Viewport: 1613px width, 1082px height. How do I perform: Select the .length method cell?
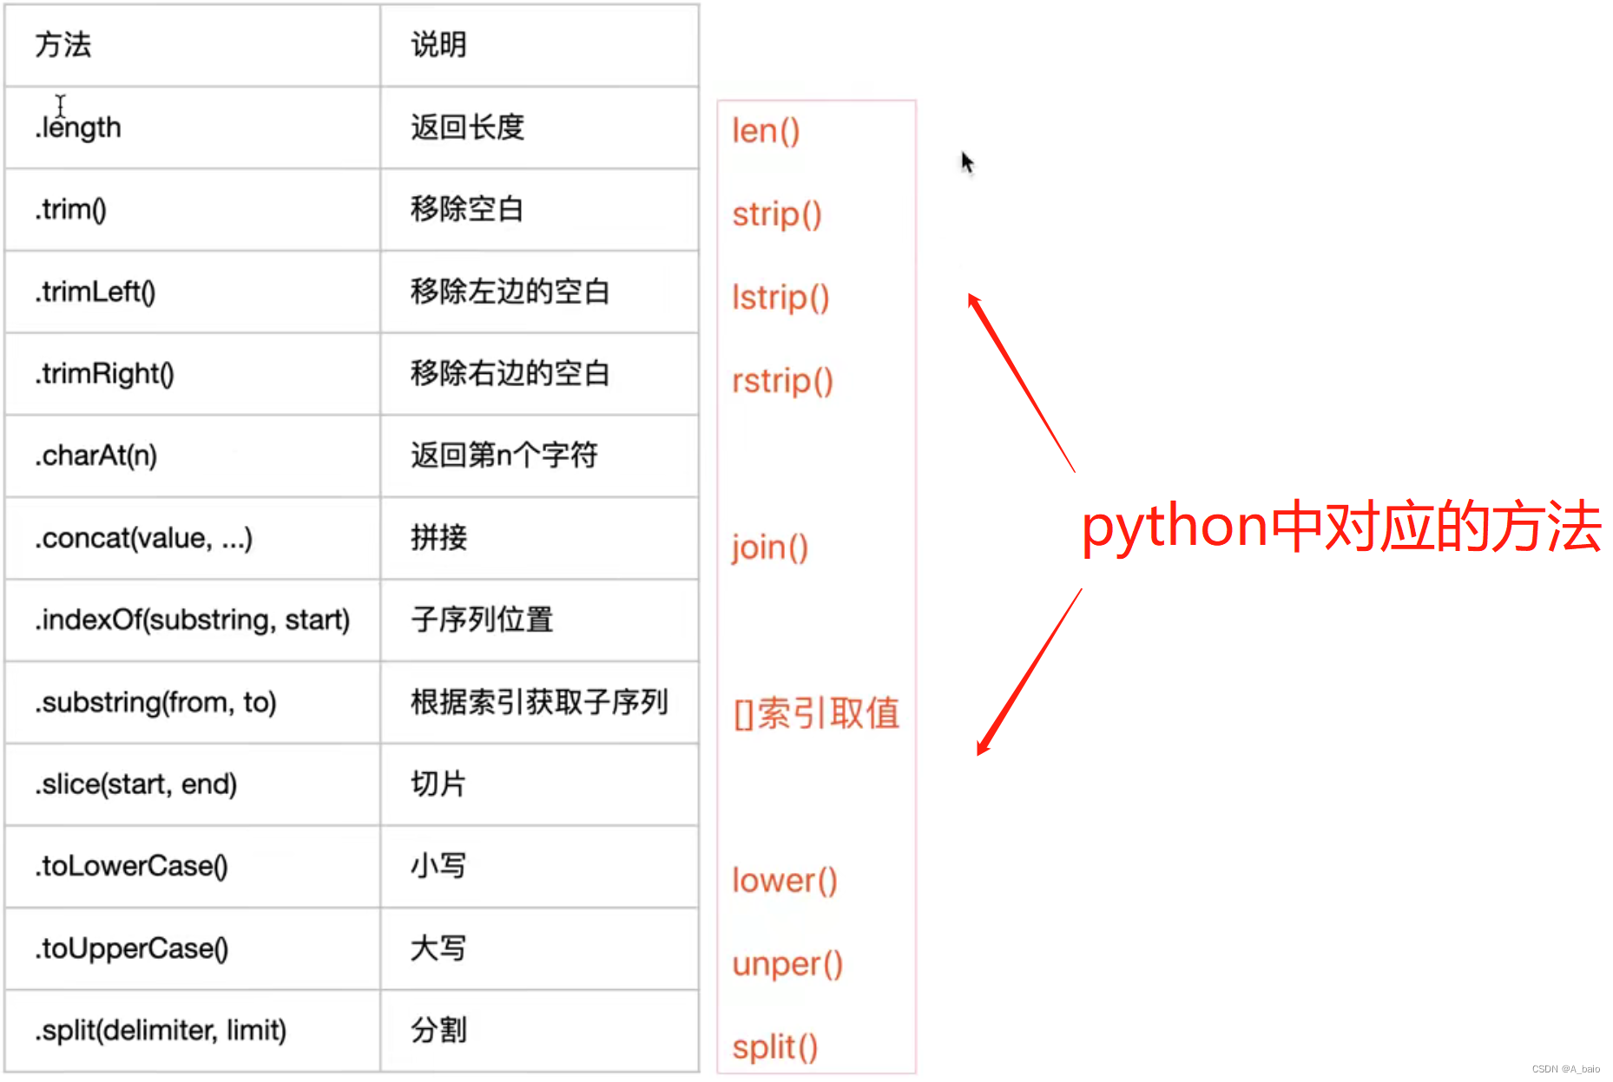[x=192, y=128]
